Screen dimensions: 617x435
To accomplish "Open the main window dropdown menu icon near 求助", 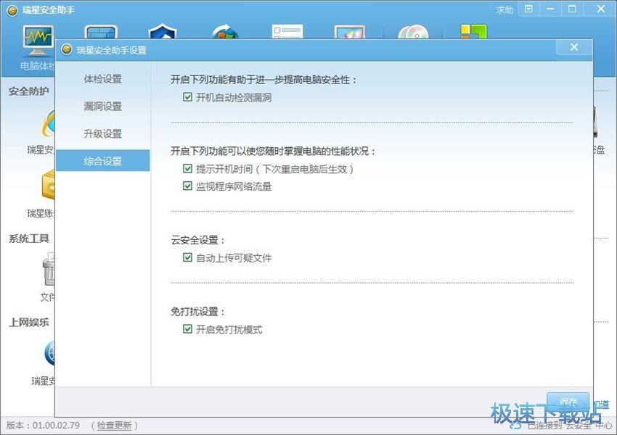I will 529,9.
